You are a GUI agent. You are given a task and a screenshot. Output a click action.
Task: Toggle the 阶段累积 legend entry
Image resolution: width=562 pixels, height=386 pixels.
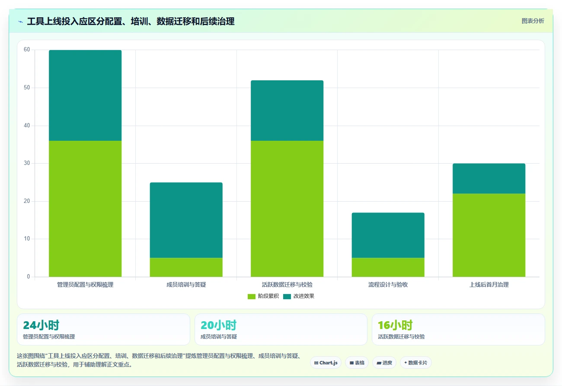coord(263,296)
